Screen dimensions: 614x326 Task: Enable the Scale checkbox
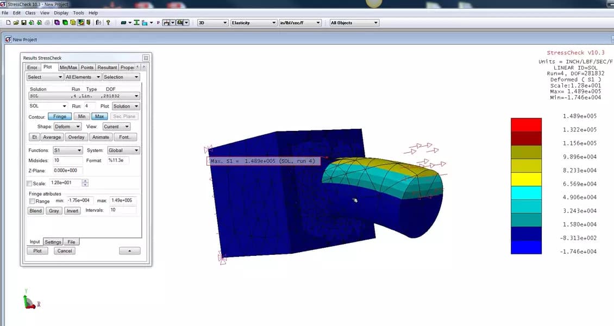pos(29,183)
